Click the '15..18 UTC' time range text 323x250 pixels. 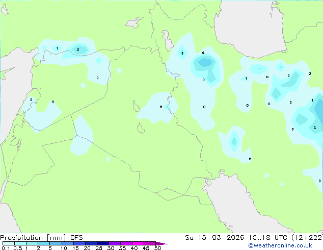(267, 238)
